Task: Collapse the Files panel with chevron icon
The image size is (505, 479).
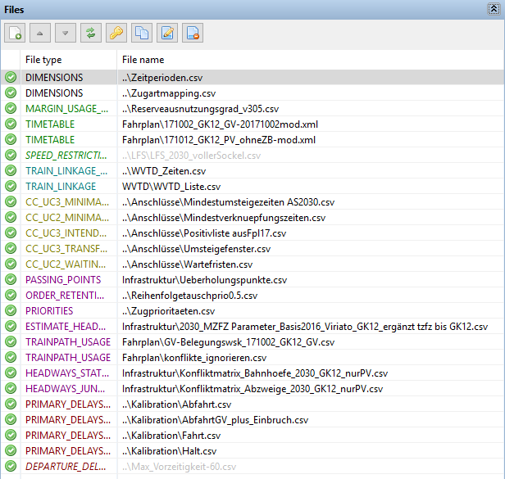Action: pyautogui.click(x=494, y=9)
